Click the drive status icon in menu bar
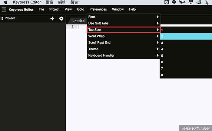Viewport: 212px width, 131px height. pos(199,2)
